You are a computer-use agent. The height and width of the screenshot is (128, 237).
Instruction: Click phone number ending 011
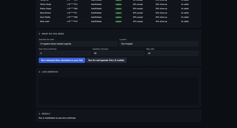coord(72,13)
